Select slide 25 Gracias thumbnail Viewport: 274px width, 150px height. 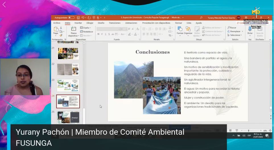68,117
